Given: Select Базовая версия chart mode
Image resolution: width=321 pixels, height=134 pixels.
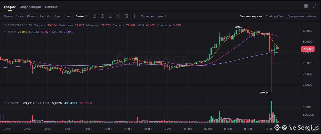Looking at the screenshot, I should (251, 16).
